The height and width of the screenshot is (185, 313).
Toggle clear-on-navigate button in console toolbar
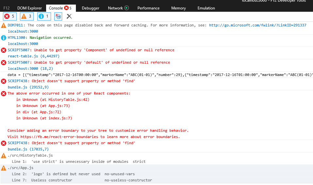click(x=58, y=16)
